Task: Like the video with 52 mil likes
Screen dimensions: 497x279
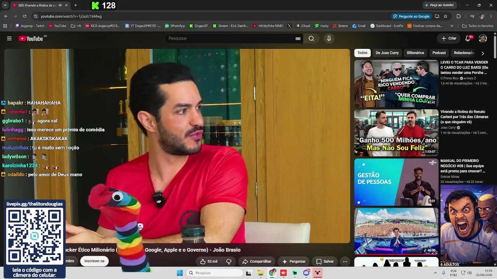Action: click(209, 262)
